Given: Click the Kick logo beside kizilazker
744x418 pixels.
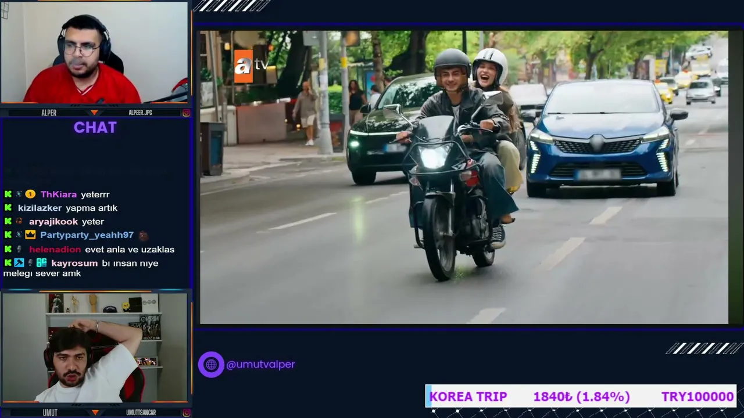Looking at the screenshot, I should coord(8,208).
